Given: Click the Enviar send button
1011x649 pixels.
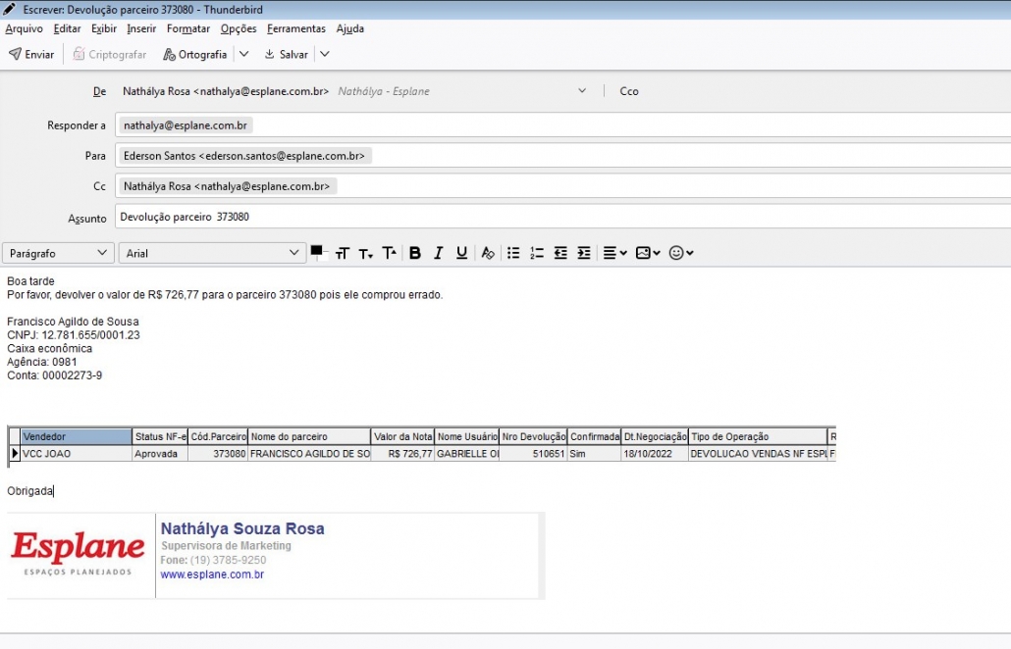Looking at the screenshot, I should 31,55.
